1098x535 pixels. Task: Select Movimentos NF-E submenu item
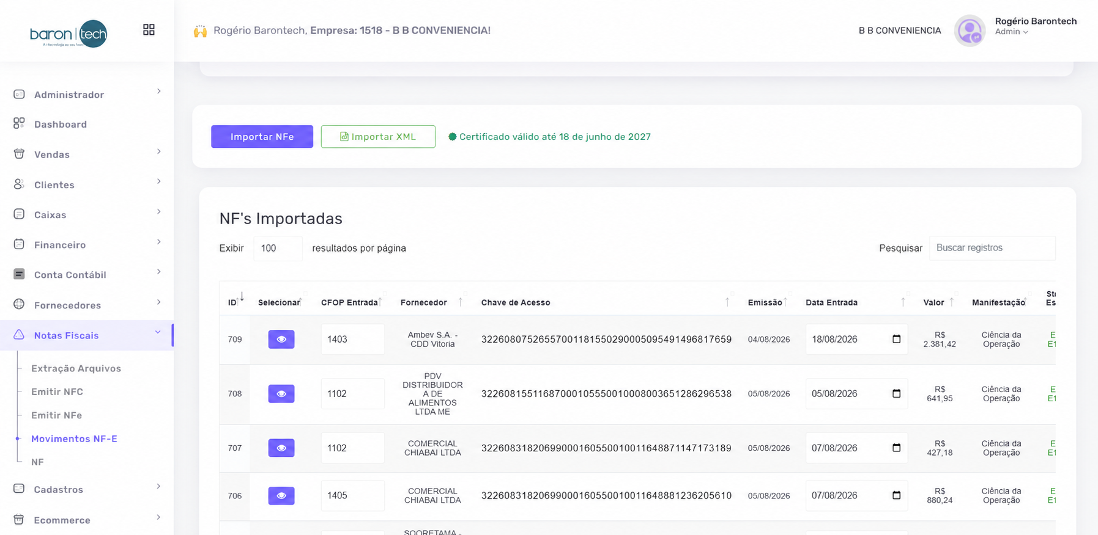[74, 439]
